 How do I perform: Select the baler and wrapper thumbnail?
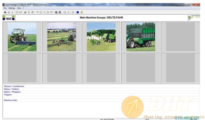tap(101, 37)
